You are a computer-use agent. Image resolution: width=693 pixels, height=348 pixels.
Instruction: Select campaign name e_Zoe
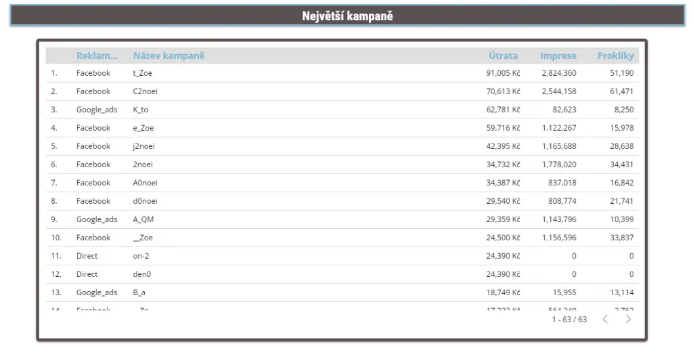pos(143,128)
